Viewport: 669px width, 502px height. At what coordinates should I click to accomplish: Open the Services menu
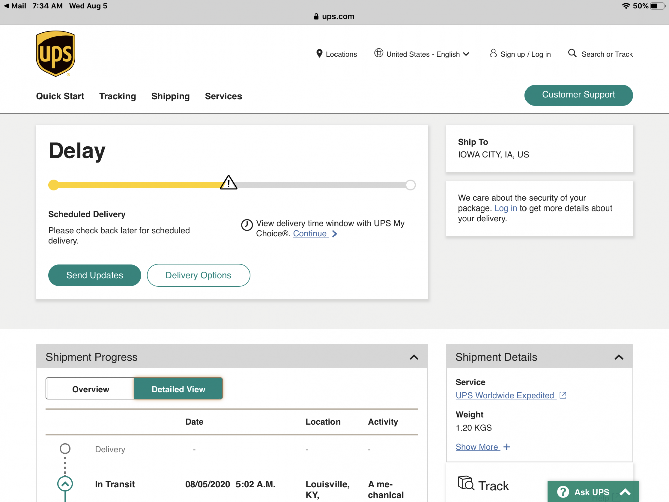coord(223,96)
